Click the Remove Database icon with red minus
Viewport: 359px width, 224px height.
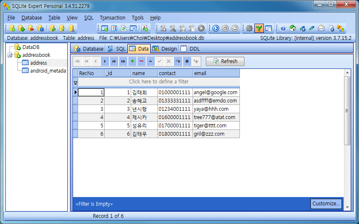[31, 28]
